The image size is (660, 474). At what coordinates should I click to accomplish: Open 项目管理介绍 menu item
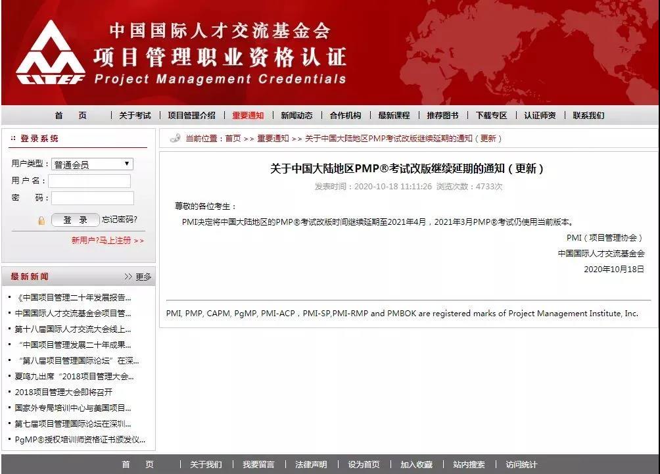(x=191, y=115)
